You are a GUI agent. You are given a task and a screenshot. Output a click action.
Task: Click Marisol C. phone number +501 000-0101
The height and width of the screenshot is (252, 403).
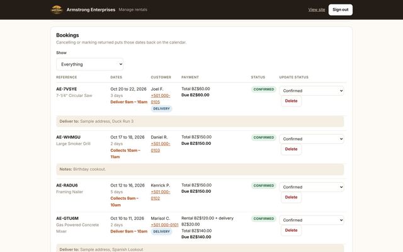pos(164,225)
